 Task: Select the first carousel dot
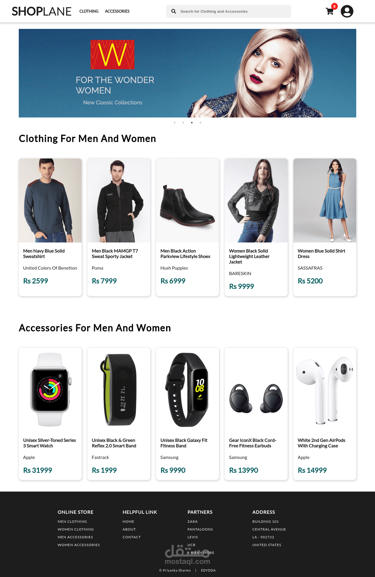[x=175, y=123]
